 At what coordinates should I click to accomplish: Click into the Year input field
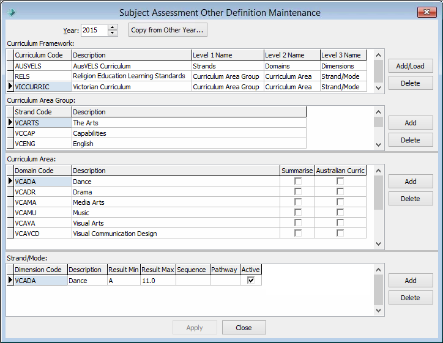click(94, 30)
